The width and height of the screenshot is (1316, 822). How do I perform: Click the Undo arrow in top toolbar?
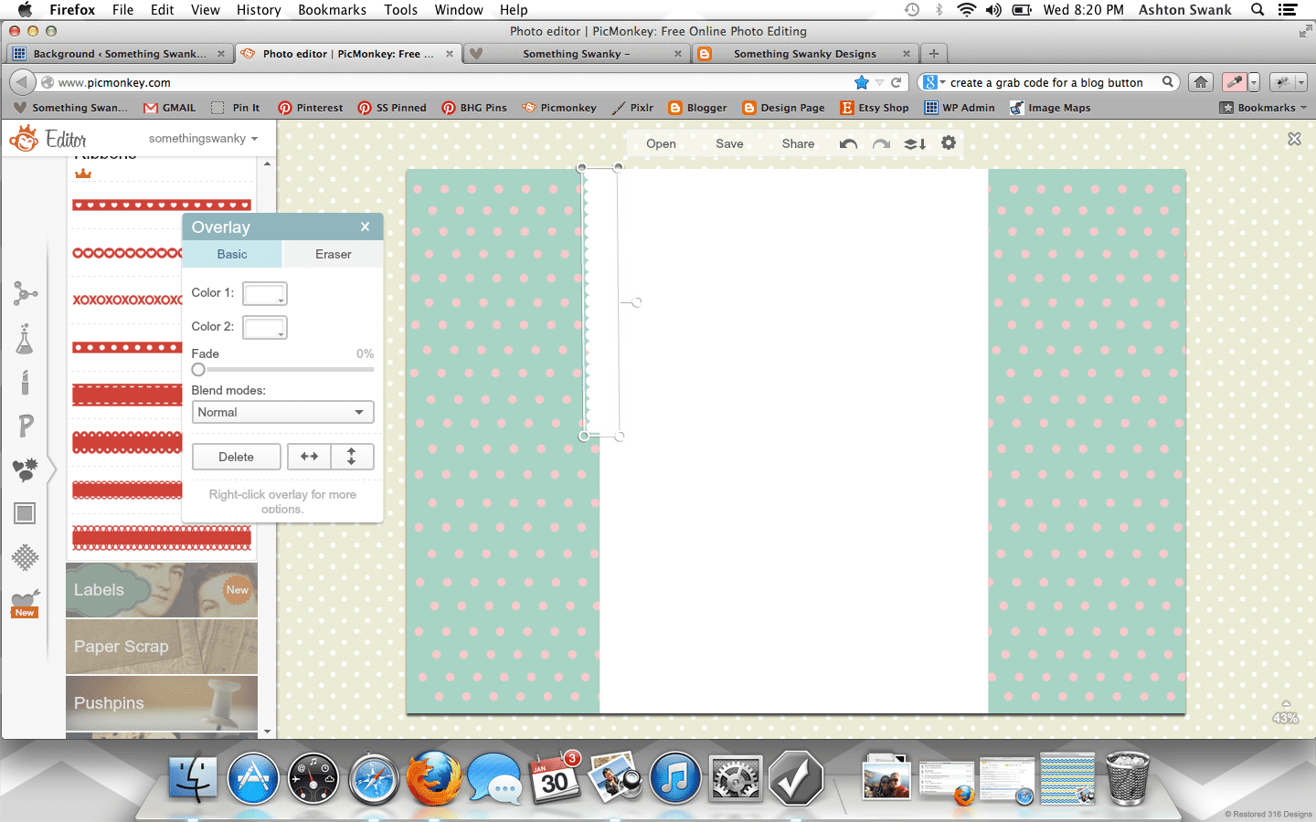(848, 144)
